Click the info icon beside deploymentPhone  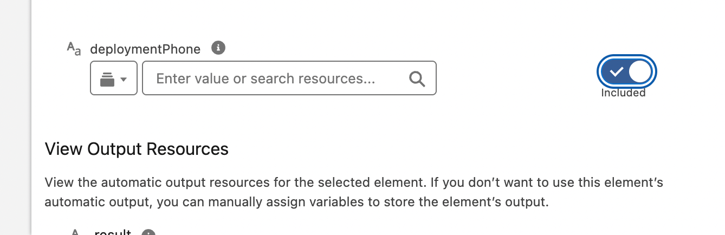click(218, 48)
